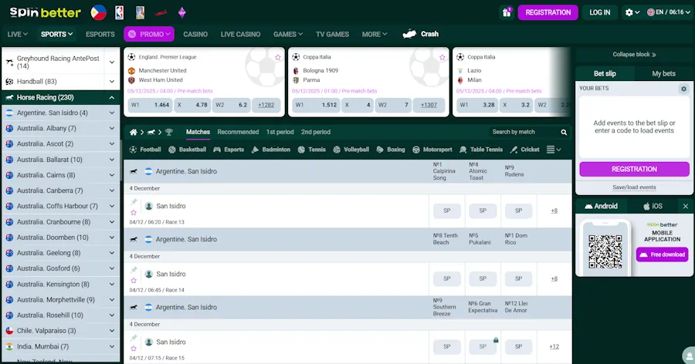Open +12 markets for Race 15

pos(554,347)
